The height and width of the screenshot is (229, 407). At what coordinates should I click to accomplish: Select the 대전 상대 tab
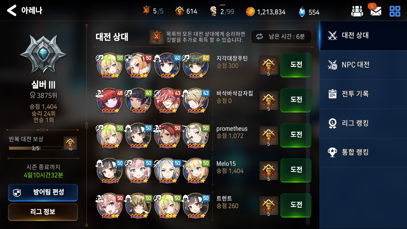coord(363,35)
